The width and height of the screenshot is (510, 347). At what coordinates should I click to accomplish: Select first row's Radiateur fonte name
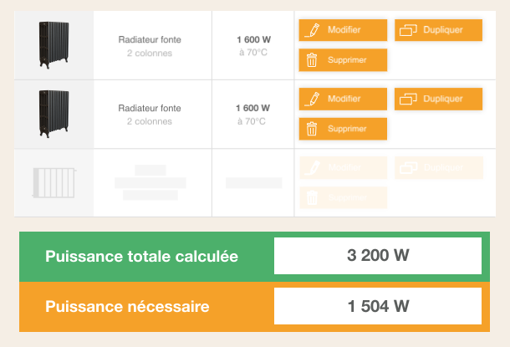[x=150, y=39]
